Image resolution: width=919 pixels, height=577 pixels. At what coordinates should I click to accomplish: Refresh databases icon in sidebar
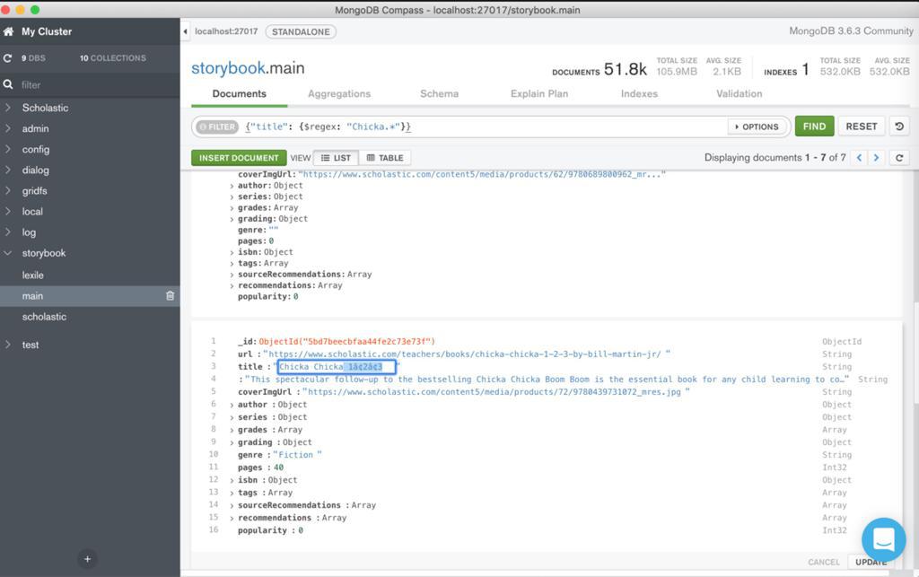coord(7,58)
